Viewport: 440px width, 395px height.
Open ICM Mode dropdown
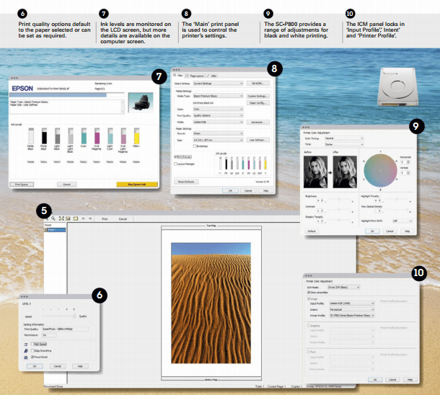(x=344, y=288)
